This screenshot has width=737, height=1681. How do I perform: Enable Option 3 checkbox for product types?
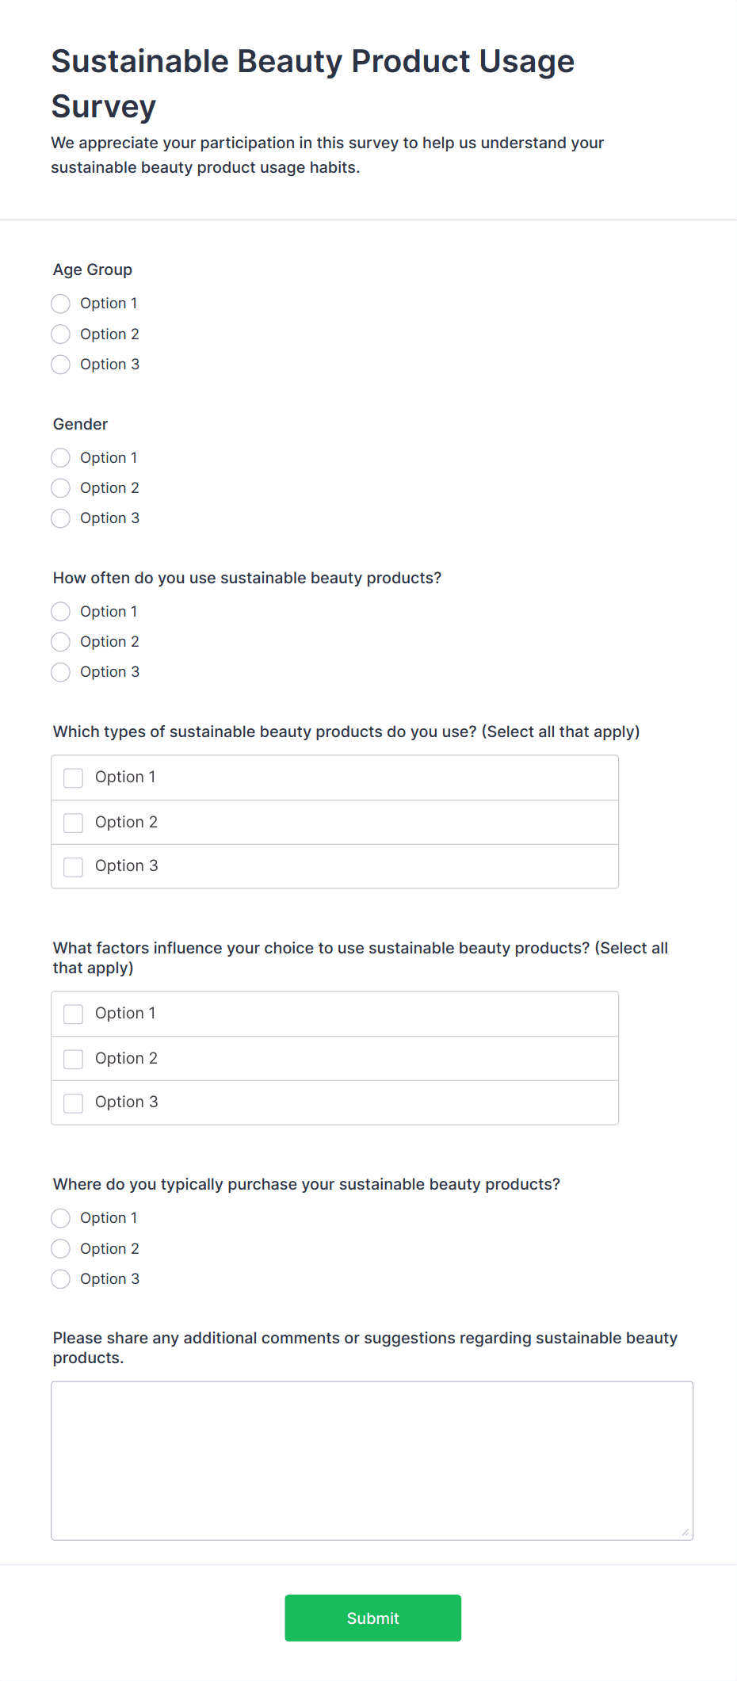[74, 866]
